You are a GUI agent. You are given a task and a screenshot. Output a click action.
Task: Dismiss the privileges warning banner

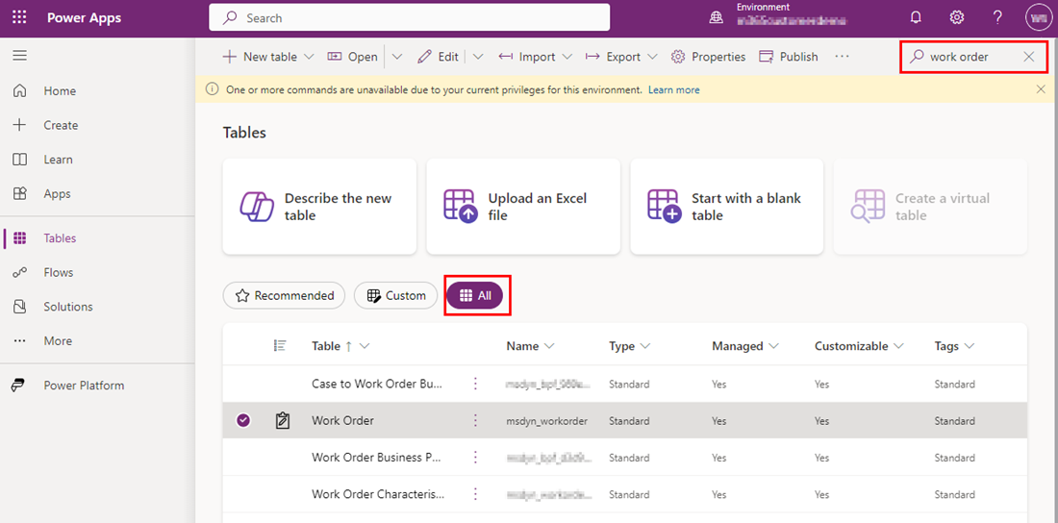pos(1041,89)
